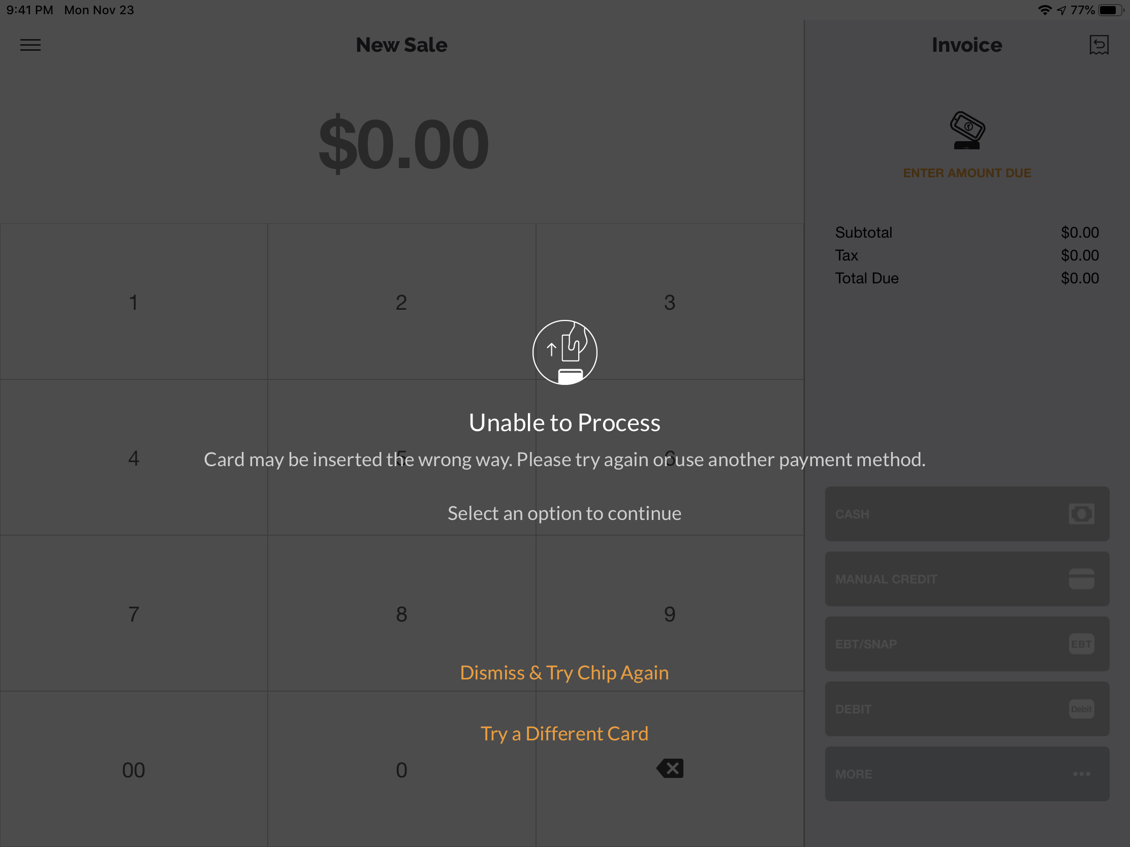Image resolution: width=1130 pixels, height=847 pixels.
Task: Choose Try a Different Card
Action: pyautogui.click(x=564, y=734)
